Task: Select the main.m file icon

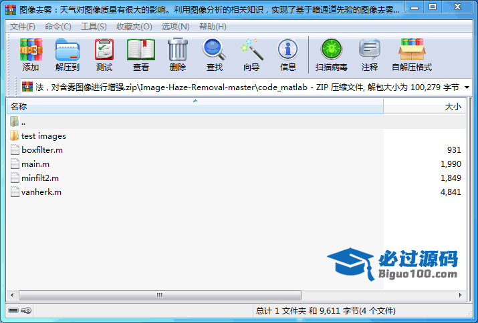Action: tap(15, 164)
